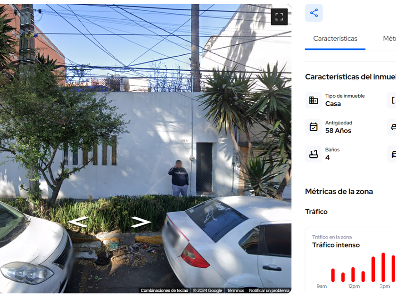This screenshot has height=297, width=396.
Task: Switch to the Métricas tab
Action: 389,39
